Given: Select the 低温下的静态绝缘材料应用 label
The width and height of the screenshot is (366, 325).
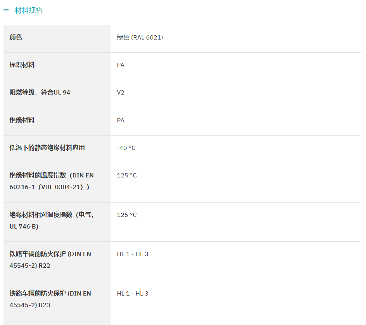Looking at the screenshot, I should coord(47,148).
